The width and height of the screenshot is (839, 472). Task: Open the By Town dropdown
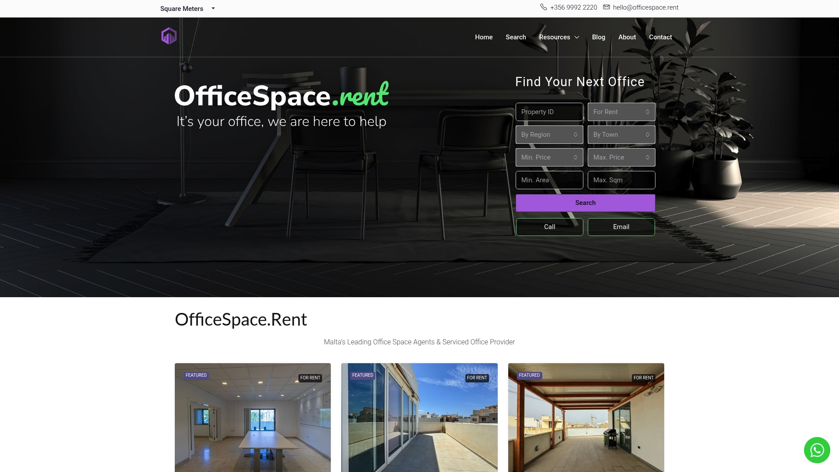tap(621, 134)
